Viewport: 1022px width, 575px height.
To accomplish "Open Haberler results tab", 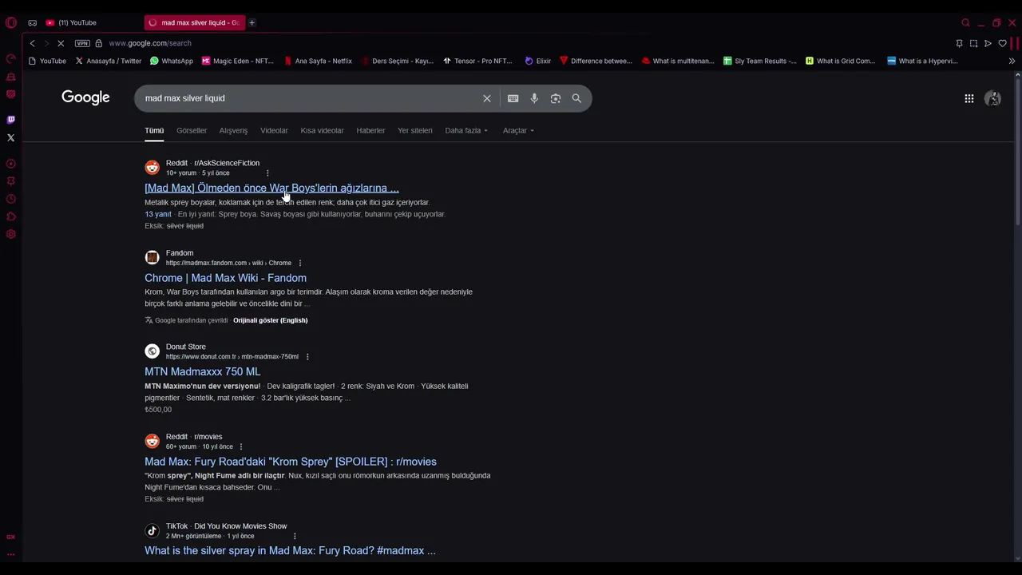I will click(x=370, y=130).
